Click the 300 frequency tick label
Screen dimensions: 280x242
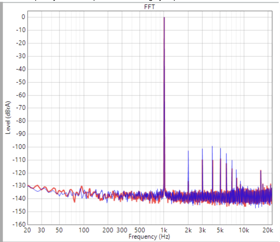(x=122, y=230)
